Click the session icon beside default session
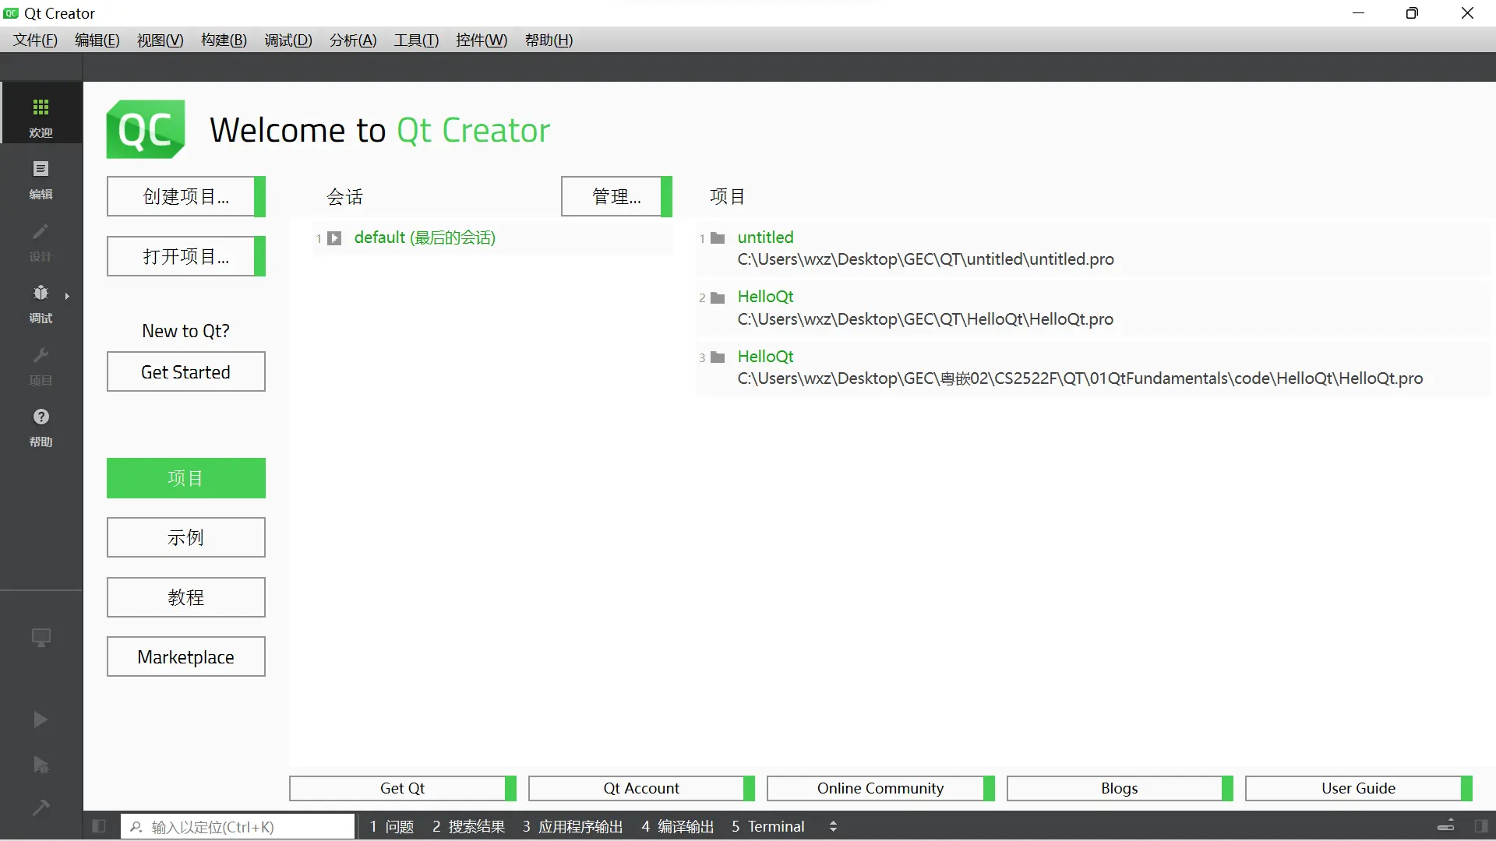Viewport: 1496px width, 841px height. (334, 238)
